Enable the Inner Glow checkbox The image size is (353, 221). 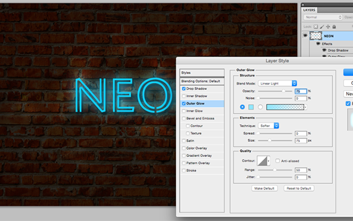click(184, 111)
